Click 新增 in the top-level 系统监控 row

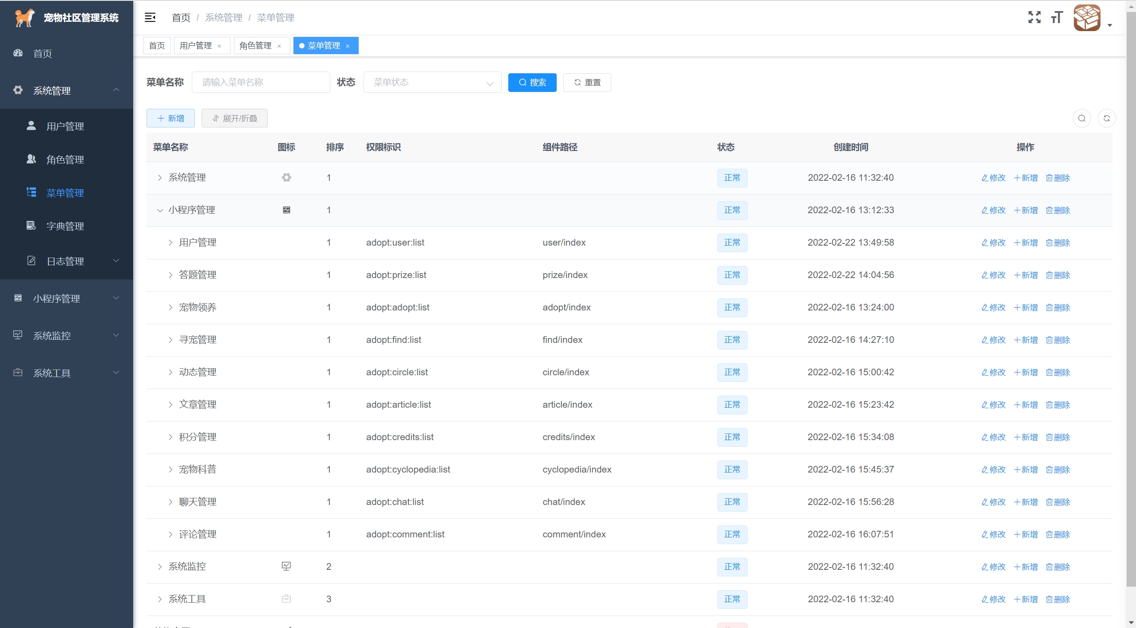[1026, 567]
